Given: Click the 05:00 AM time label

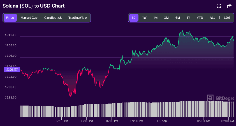Looking at the screenshot, I should click(203, 121).
